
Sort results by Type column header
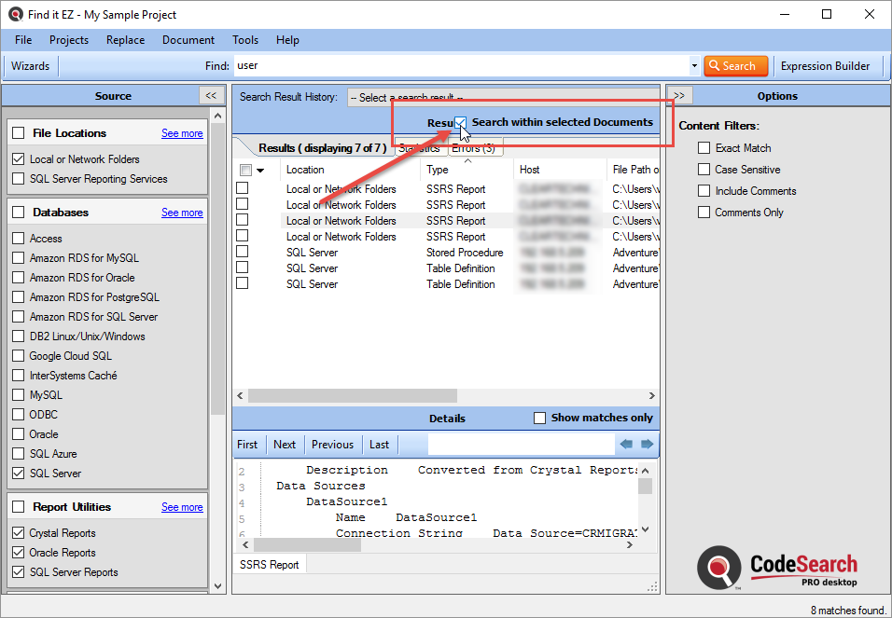(x=438, y=170)
